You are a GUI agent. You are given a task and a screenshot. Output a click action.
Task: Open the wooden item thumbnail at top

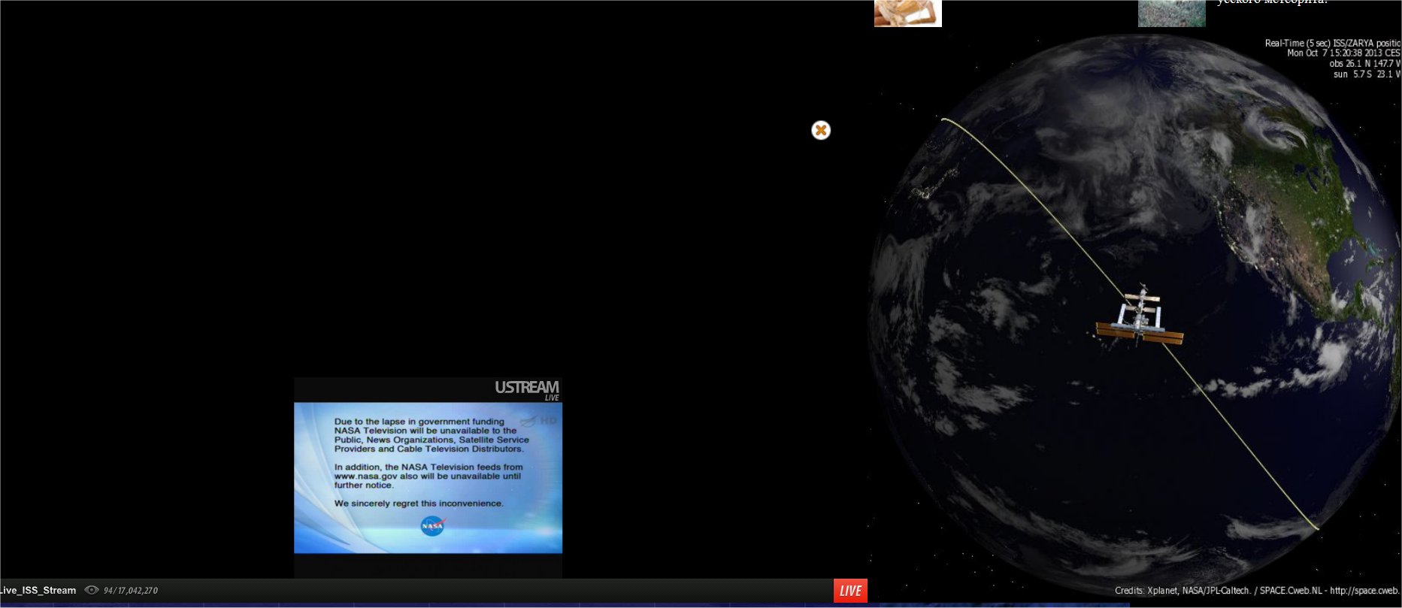[907, 13]
